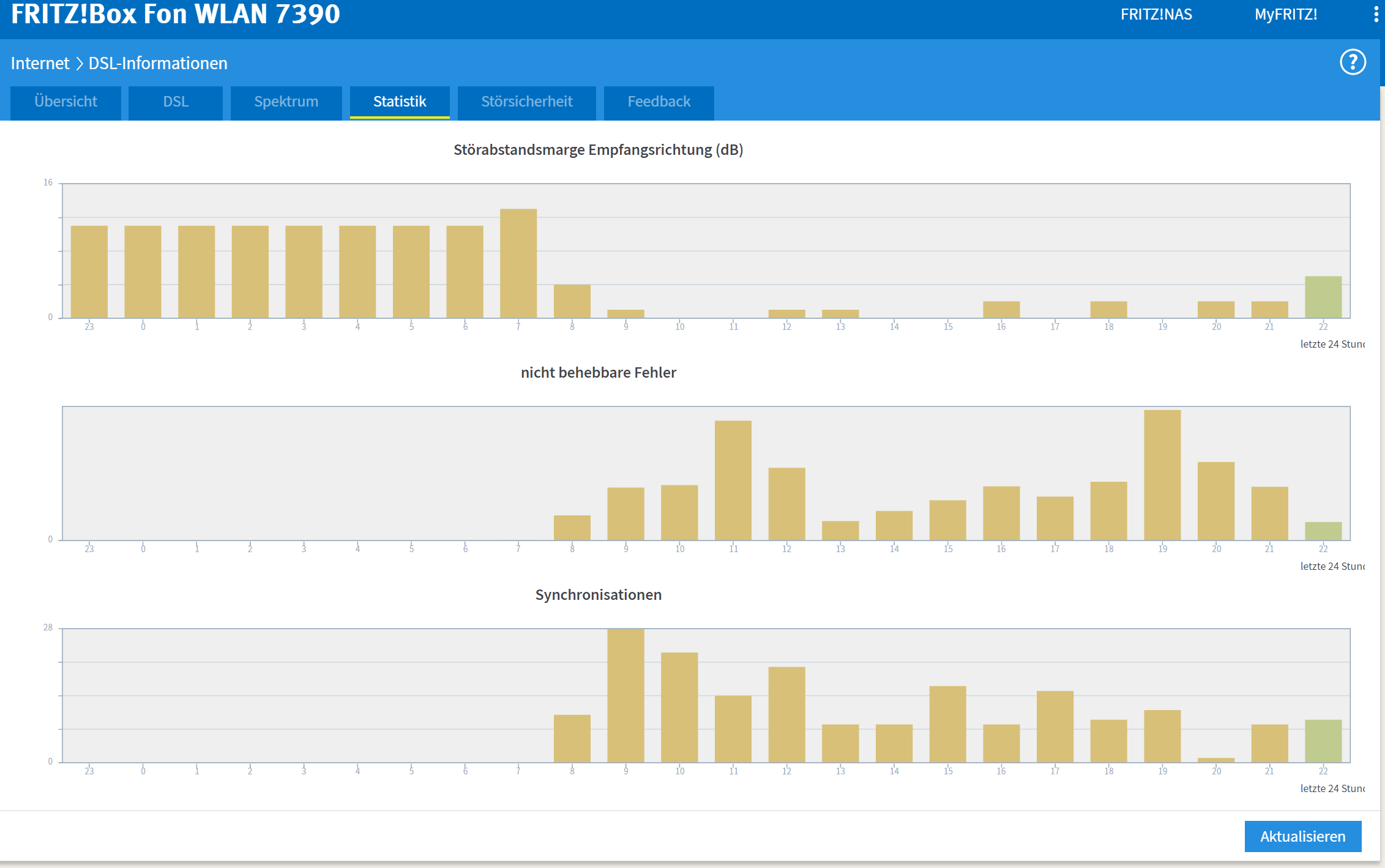The width and height of the screenshot is (1385, 868).
Task: Click the FRITZ!Box Fon WLAN 7390 title
Action: click(175, 15)
